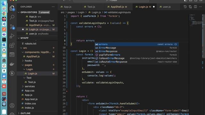Screen dimensions: 205x115
Task: Click the open changes compare icon
Action: tap(190, 7)
